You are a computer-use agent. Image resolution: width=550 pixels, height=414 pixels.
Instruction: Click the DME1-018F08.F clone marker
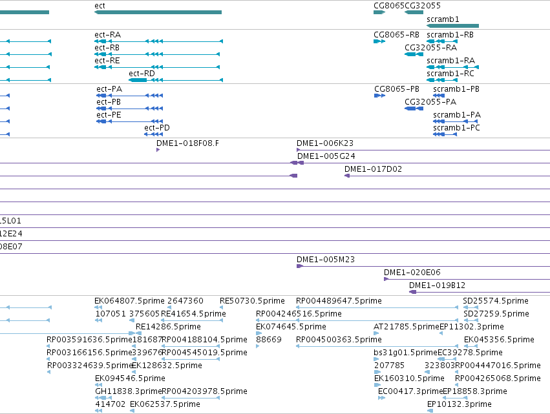pos(158,150)
